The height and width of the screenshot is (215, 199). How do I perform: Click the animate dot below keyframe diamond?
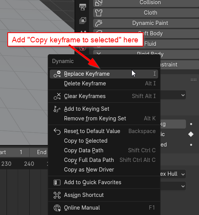click(x=191, y=145)
